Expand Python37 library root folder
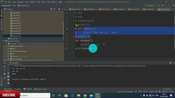Viewport: 175px width, 98px height. [8, 56]
